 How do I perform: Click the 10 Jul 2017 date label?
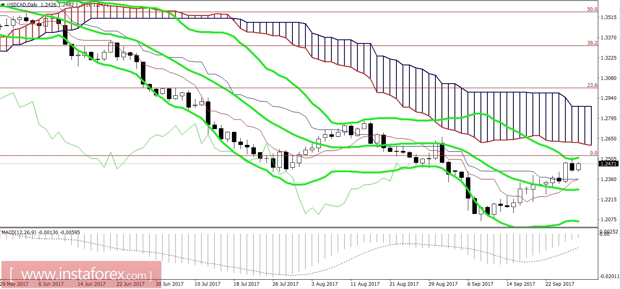(x=208, y=284)
